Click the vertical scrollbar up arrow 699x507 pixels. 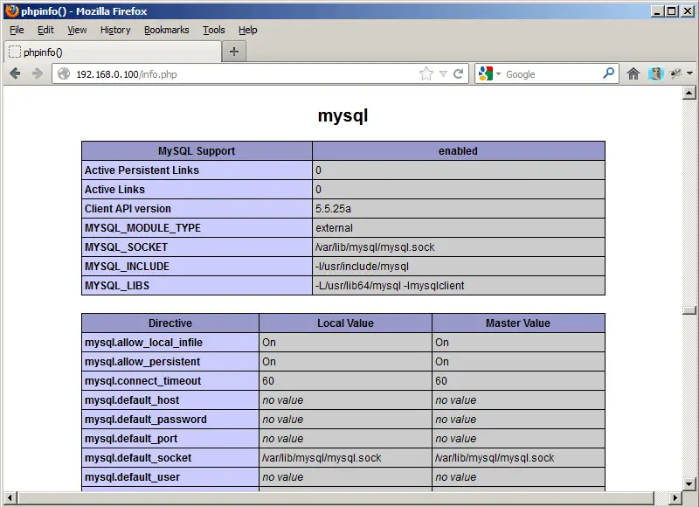689,93
